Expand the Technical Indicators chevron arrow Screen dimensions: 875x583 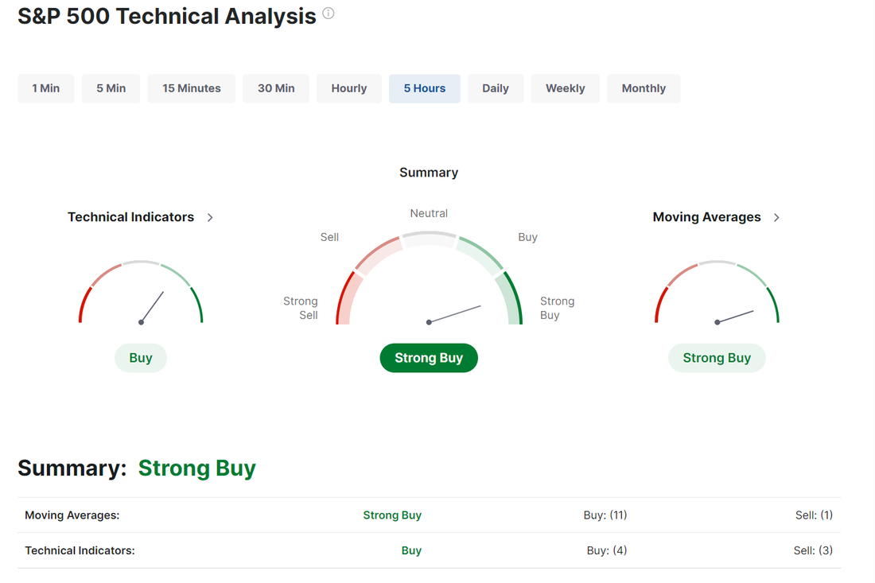[x=210, y=218]
